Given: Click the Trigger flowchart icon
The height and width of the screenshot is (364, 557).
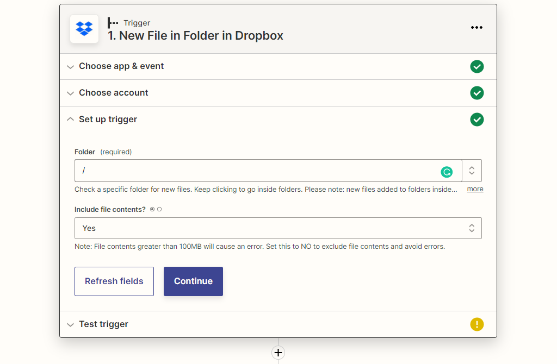Looking at the screenshot, I should (x=113, y=23).
